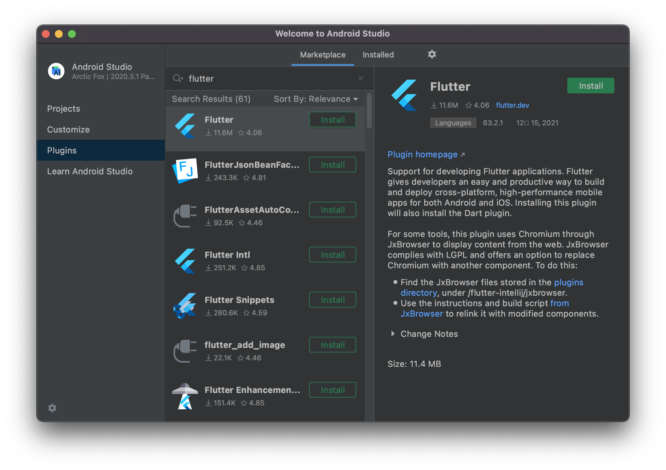
Task: Click the version 63.2.1 text
Action: 493,123
